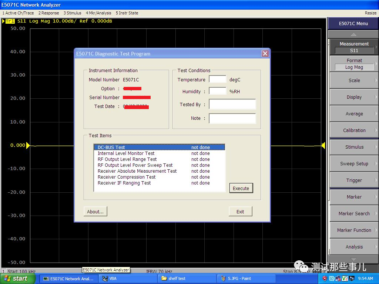The width and height of the screenshot is (379, 284).
Task: Select RF Output Level Range Test
Action: click(159, 159)
